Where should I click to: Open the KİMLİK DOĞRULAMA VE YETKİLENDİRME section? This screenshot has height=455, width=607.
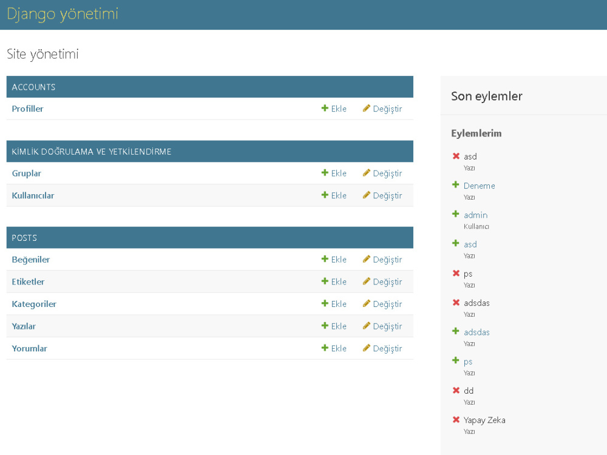[92, 152]
